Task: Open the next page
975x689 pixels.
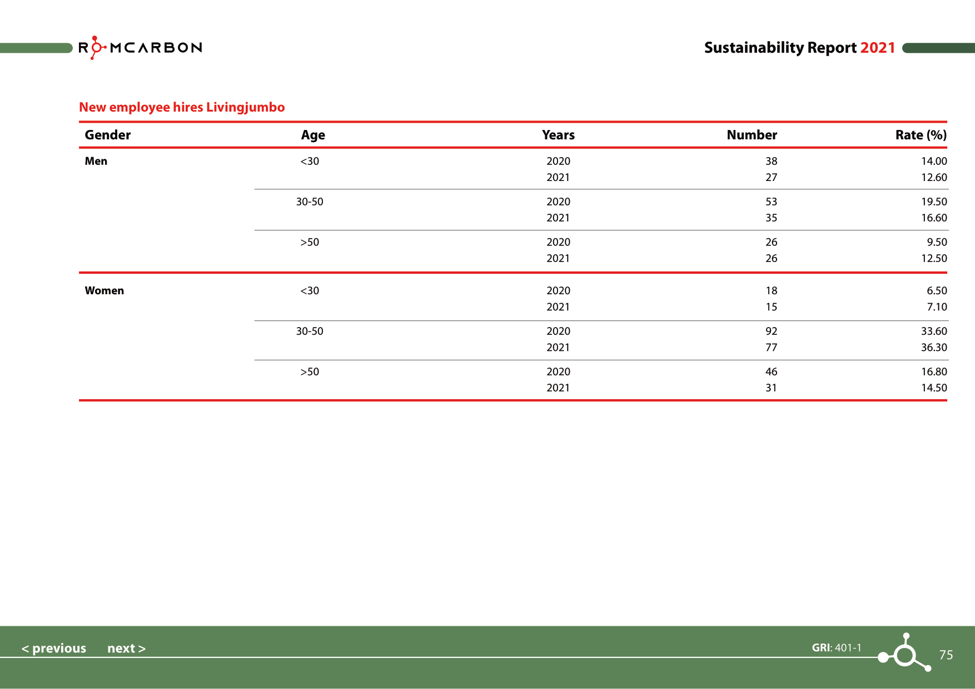Action: click(x=126, y=648)
